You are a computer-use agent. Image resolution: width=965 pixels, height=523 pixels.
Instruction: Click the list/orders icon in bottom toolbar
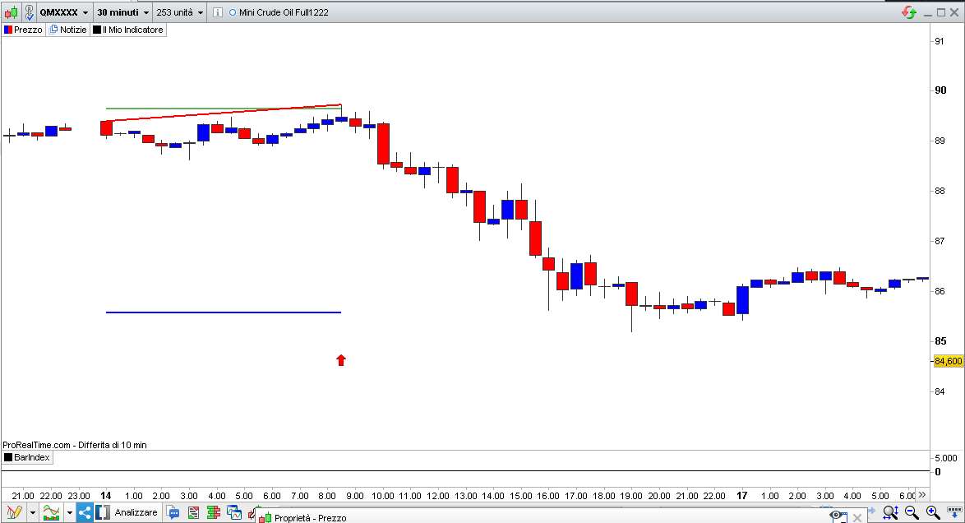(x=193, y=512)
